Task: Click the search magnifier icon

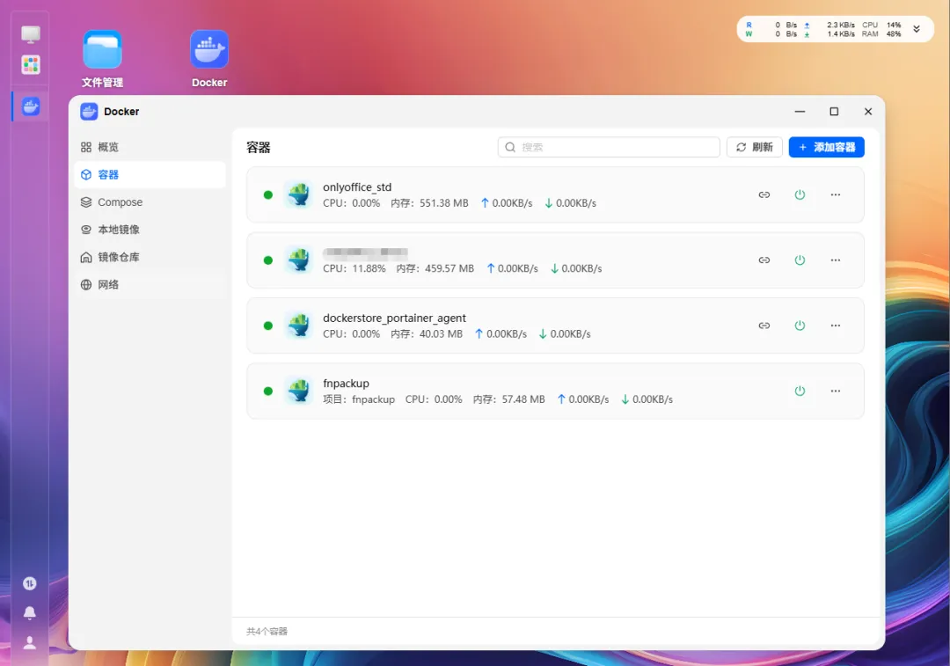Action: [510, 147]
